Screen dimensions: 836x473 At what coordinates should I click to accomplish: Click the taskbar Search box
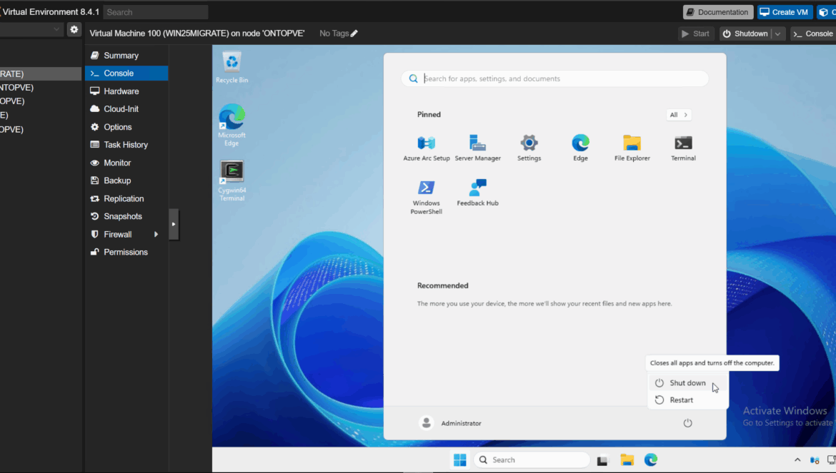click(532, 459)
